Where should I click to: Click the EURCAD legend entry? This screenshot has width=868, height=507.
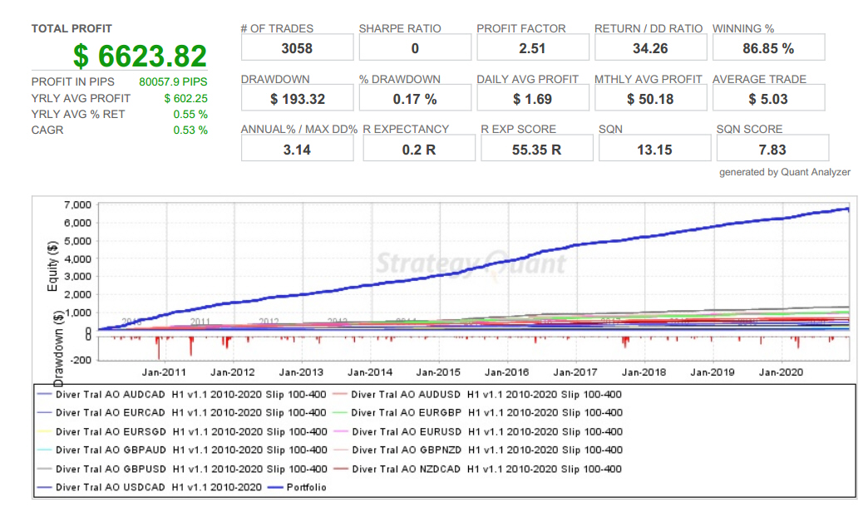pyautogui.click(x=181, y=413)
